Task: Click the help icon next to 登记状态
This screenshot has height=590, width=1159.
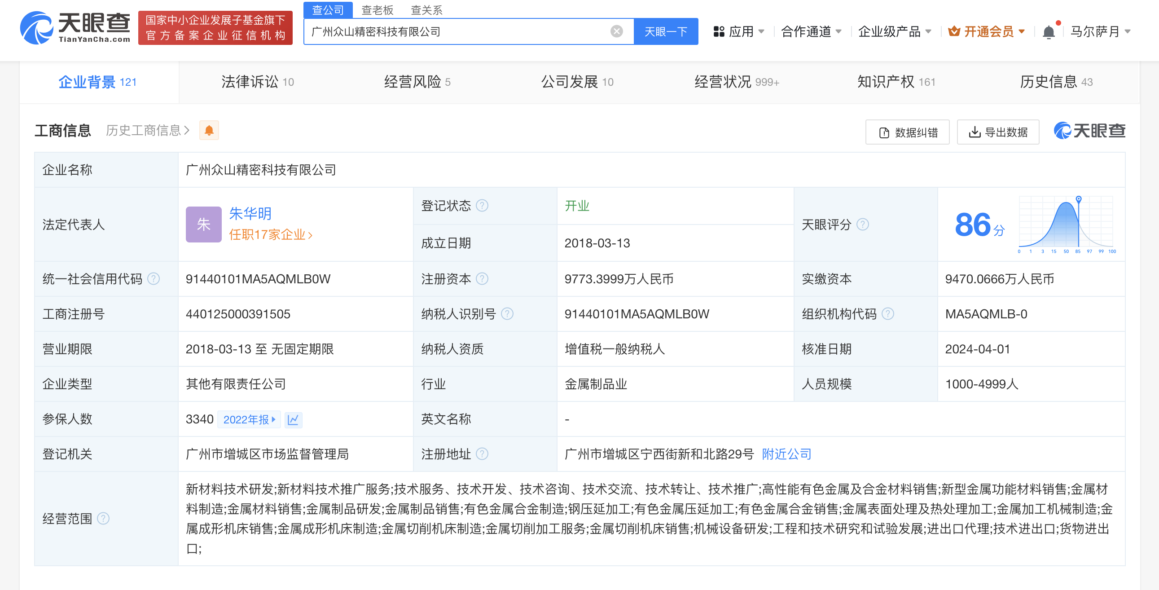Action: coord(482,206)
